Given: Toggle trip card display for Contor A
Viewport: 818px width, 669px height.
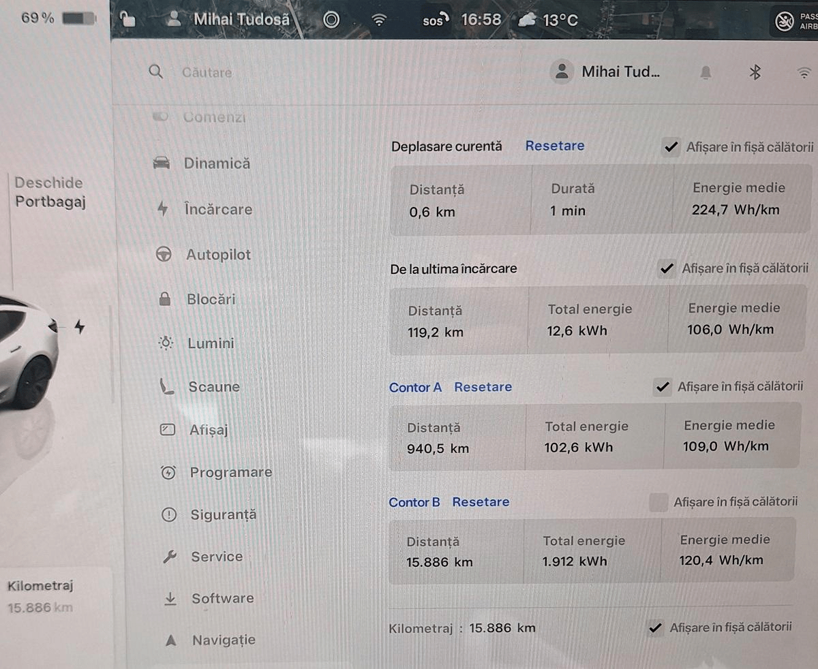Looking at the screenshot, I should click(662, 387).
